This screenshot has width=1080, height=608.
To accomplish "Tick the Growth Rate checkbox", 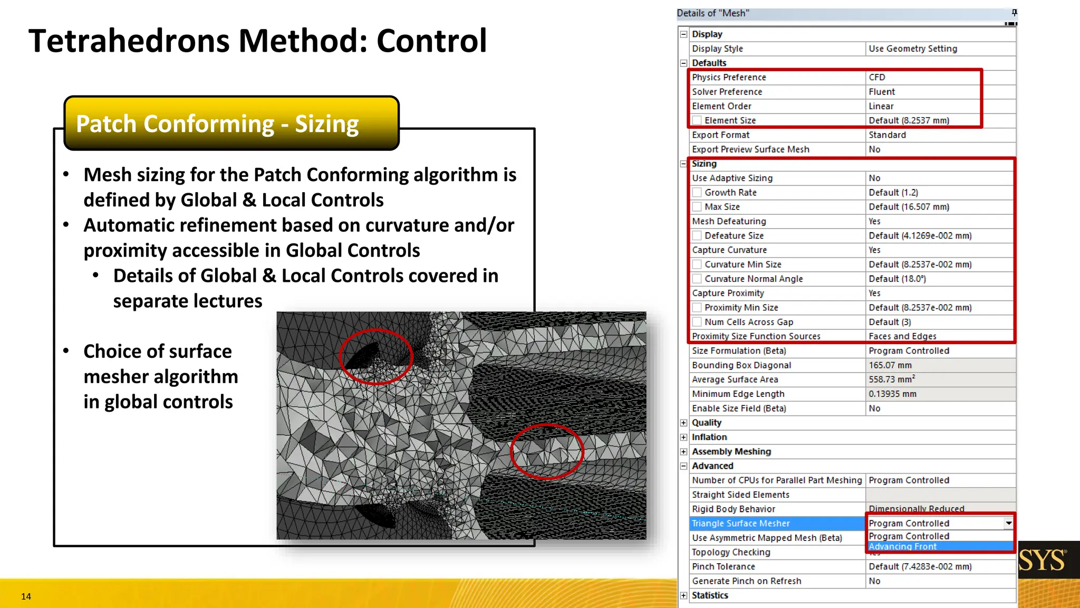I will click(697, 193).
